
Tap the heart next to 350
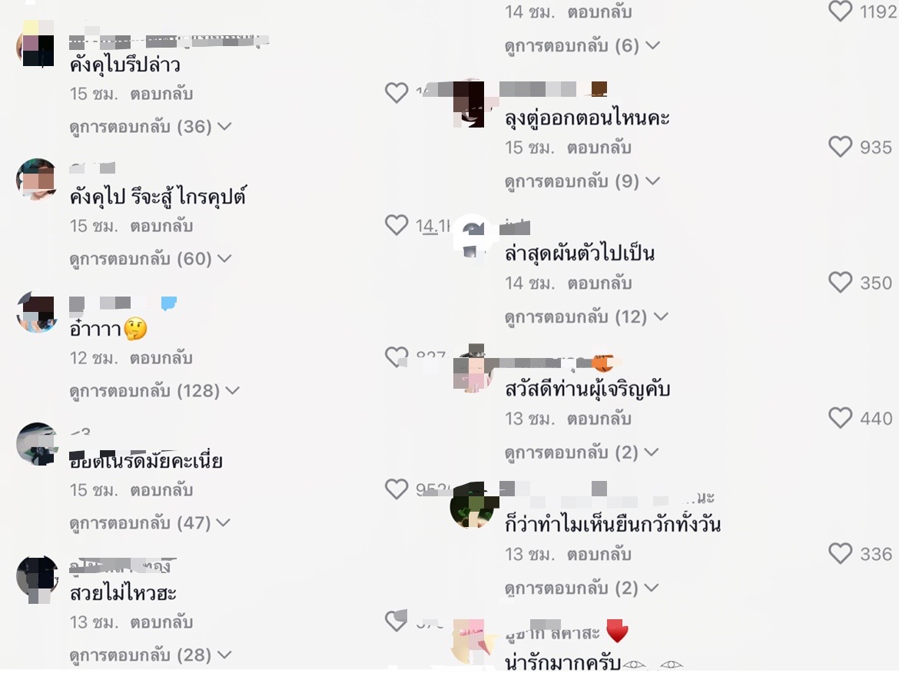840,282
